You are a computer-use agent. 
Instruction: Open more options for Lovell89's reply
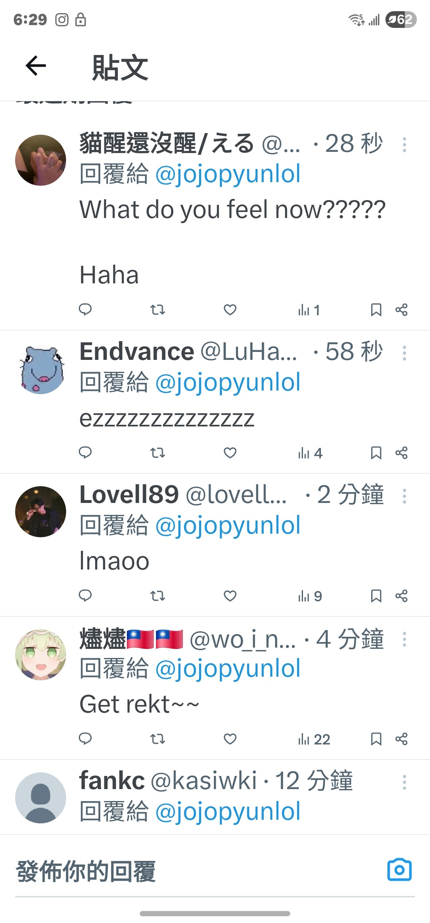click(x=405, y=496)
